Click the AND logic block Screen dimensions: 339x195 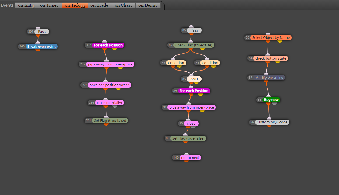coord(194,79)
